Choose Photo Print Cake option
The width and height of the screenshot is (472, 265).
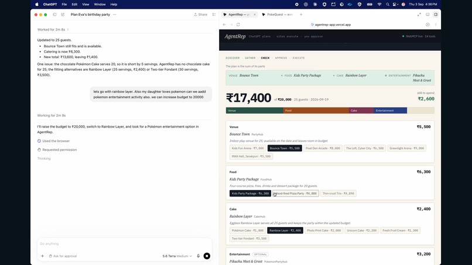(x=324, y=230)
